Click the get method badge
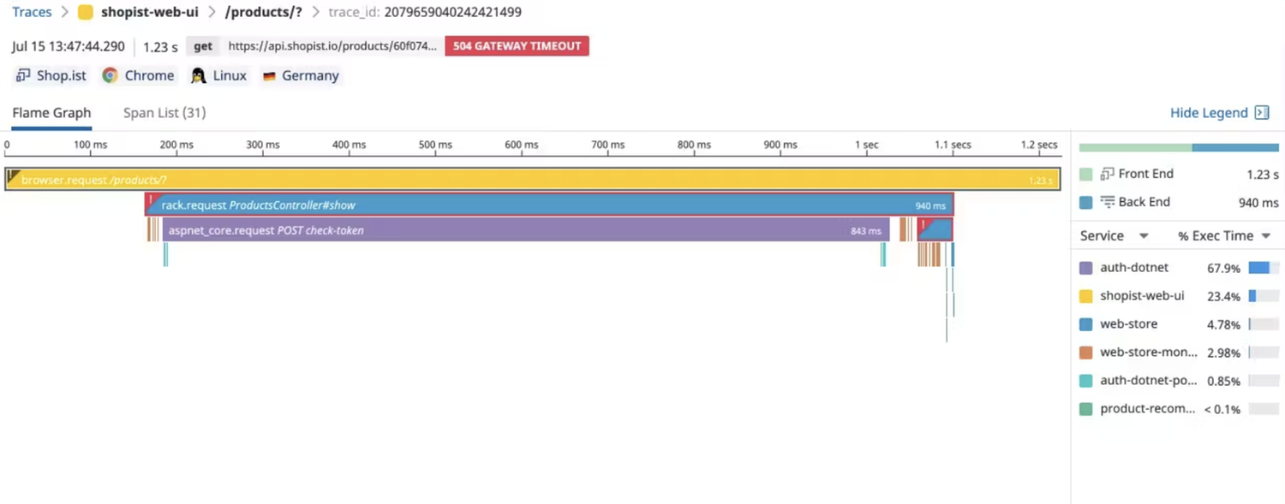The width and height of the screenshot is (1285, 504). tap(203, 46)
